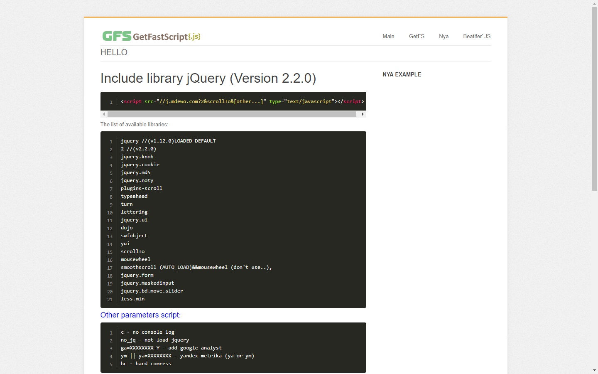Select the jquery.maskedinput line

147,283
